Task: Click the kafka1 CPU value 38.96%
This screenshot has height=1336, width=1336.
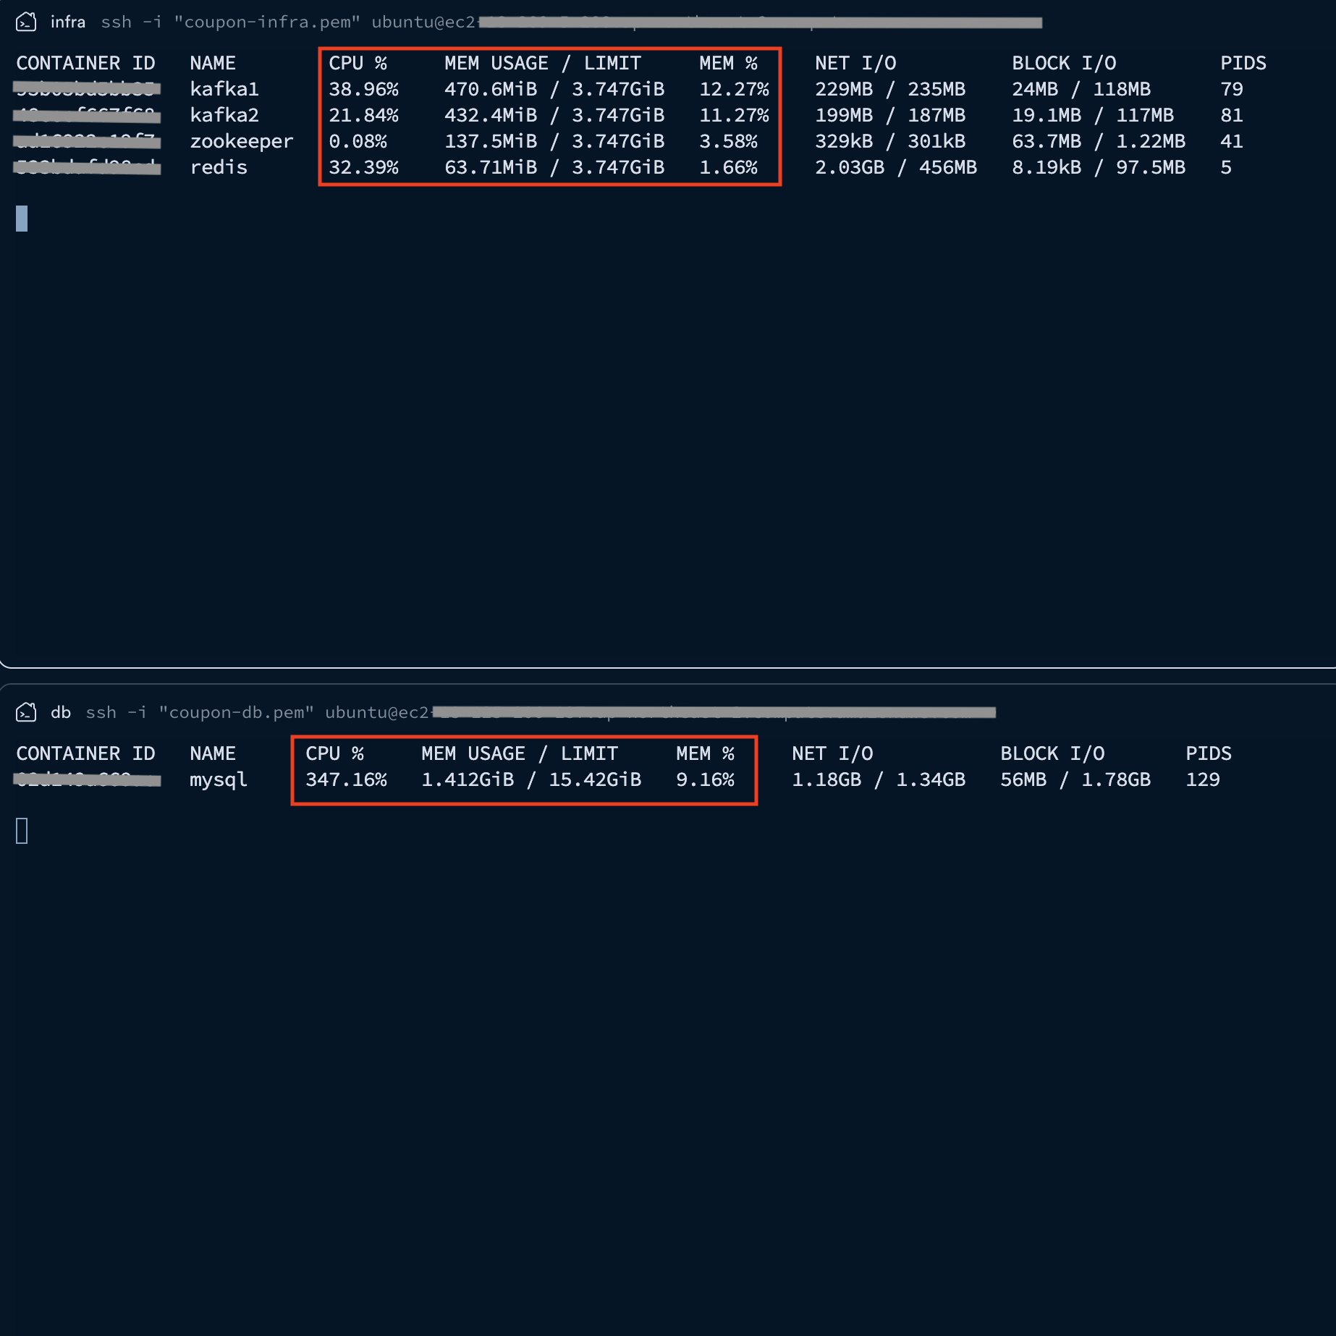Action: tap(363, 89)
